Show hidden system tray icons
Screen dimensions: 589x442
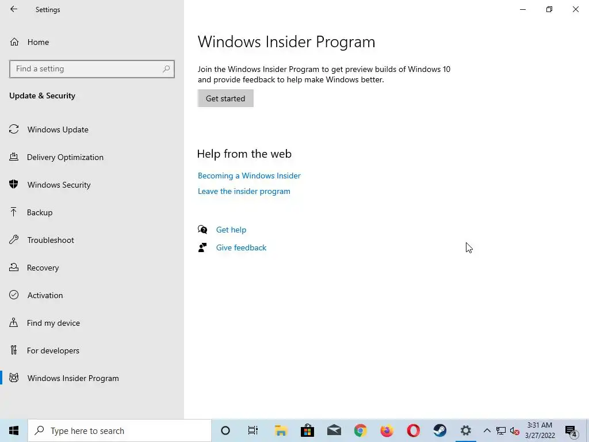tap(487, 430)
